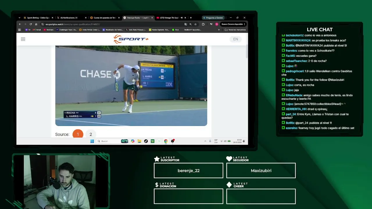The image size is (372, 209).
Task: Open the Gmail bookmark
Action: 37,30
